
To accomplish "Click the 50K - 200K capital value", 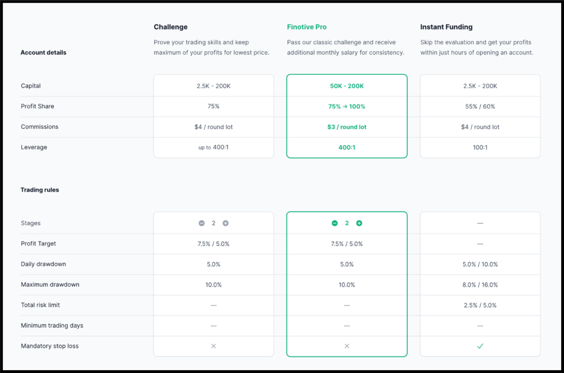I will [347, 86].
